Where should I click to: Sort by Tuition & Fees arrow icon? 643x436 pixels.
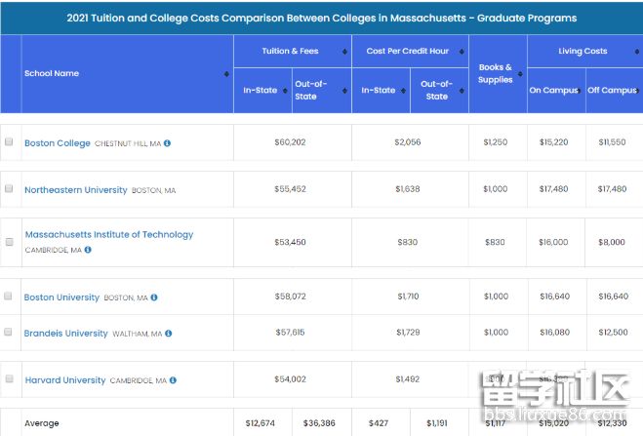pyautogui.click(x=344, y=52)
